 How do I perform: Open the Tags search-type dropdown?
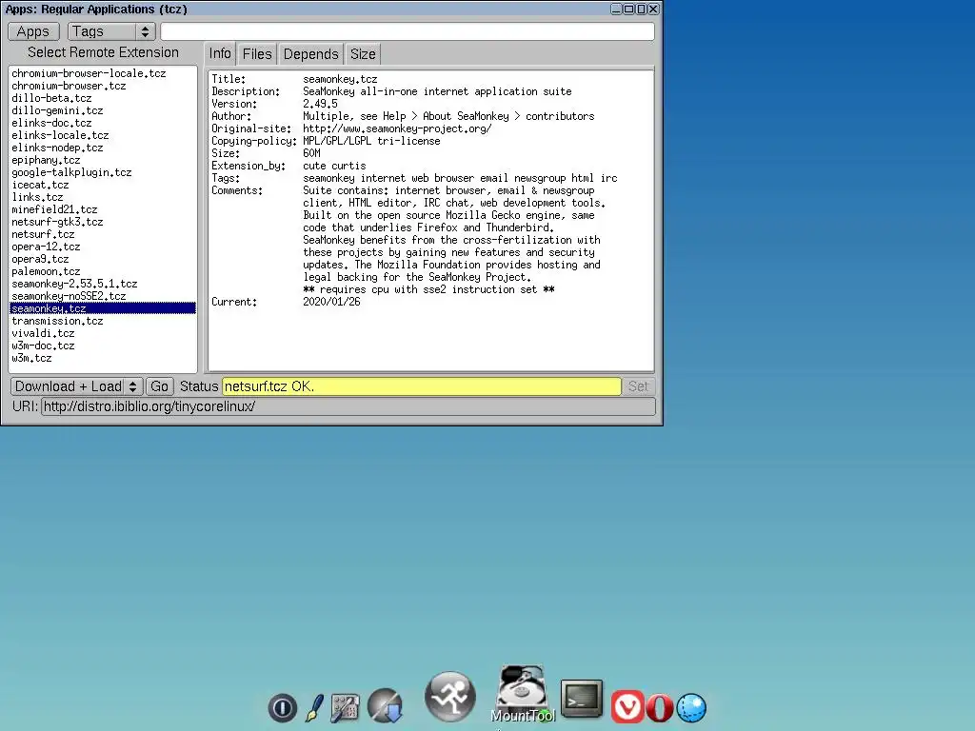click(x=111, y=31)
